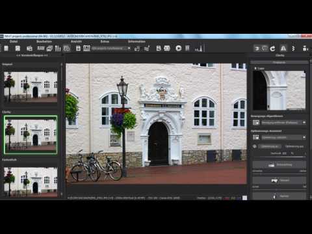The image size is (312, 234).
Task: Click the round icon left of Optimierung an
Action: [255, 146]
